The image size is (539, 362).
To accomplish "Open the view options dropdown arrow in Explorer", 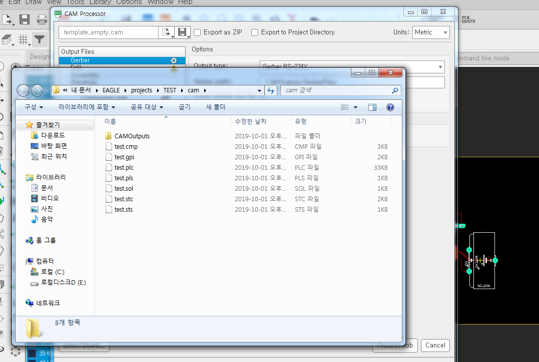I will click(x=355, y=107).
